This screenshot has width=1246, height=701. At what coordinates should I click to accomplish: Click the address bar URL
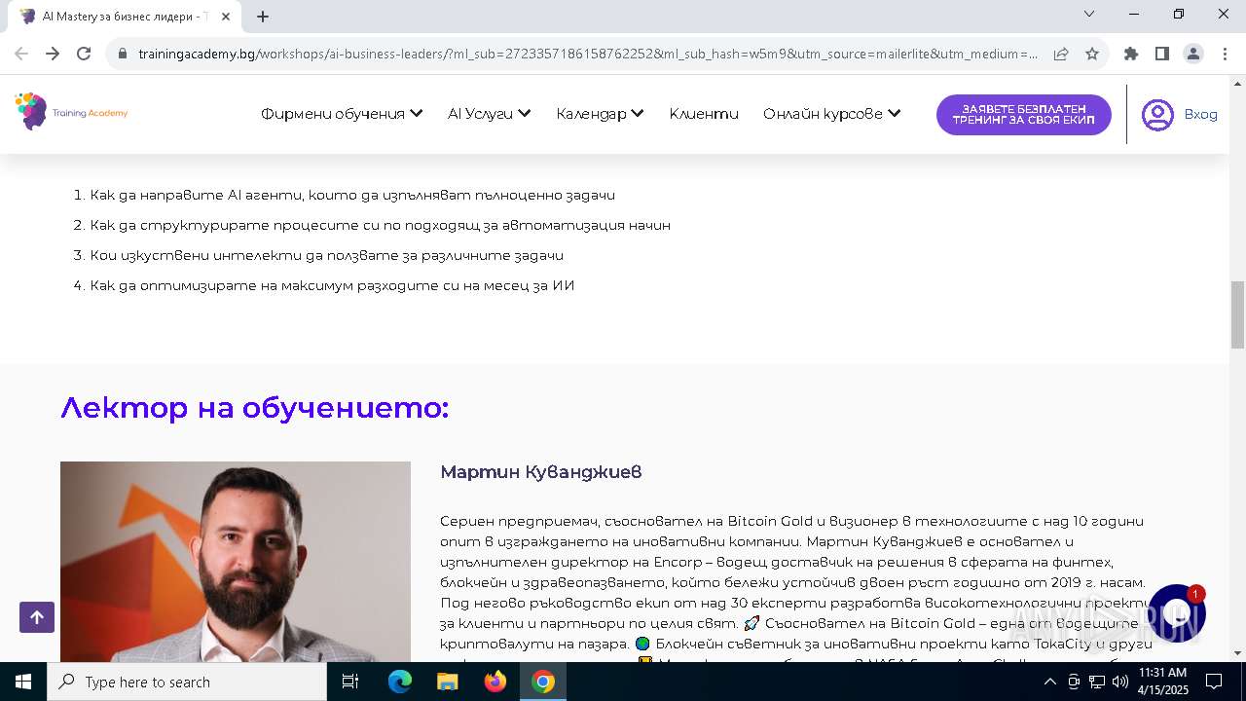pos(588,55)
